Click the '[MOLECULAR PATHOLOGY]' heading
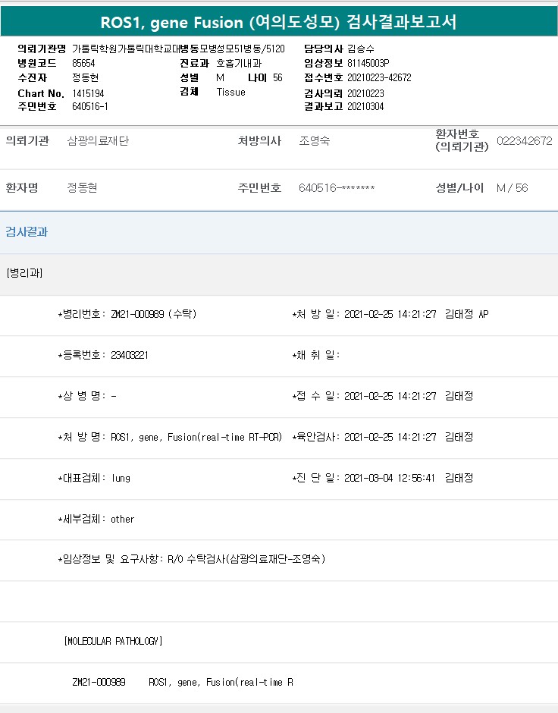 (x=113, y=641)
